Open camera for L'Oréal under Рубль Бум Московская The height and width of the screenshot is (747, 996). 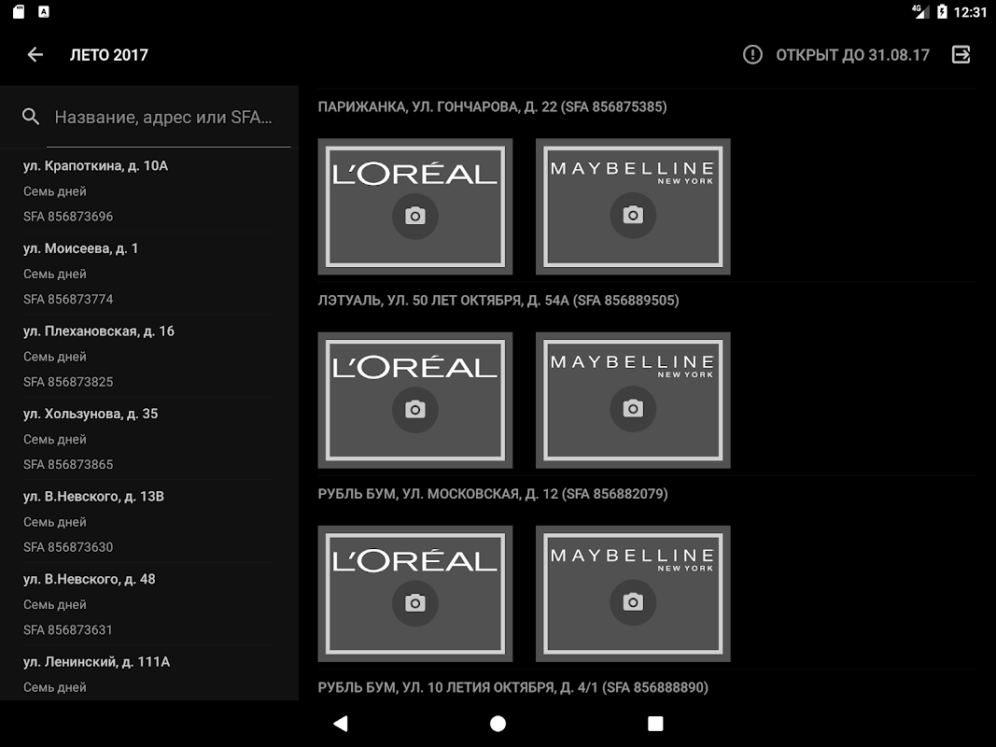point(414,603)
